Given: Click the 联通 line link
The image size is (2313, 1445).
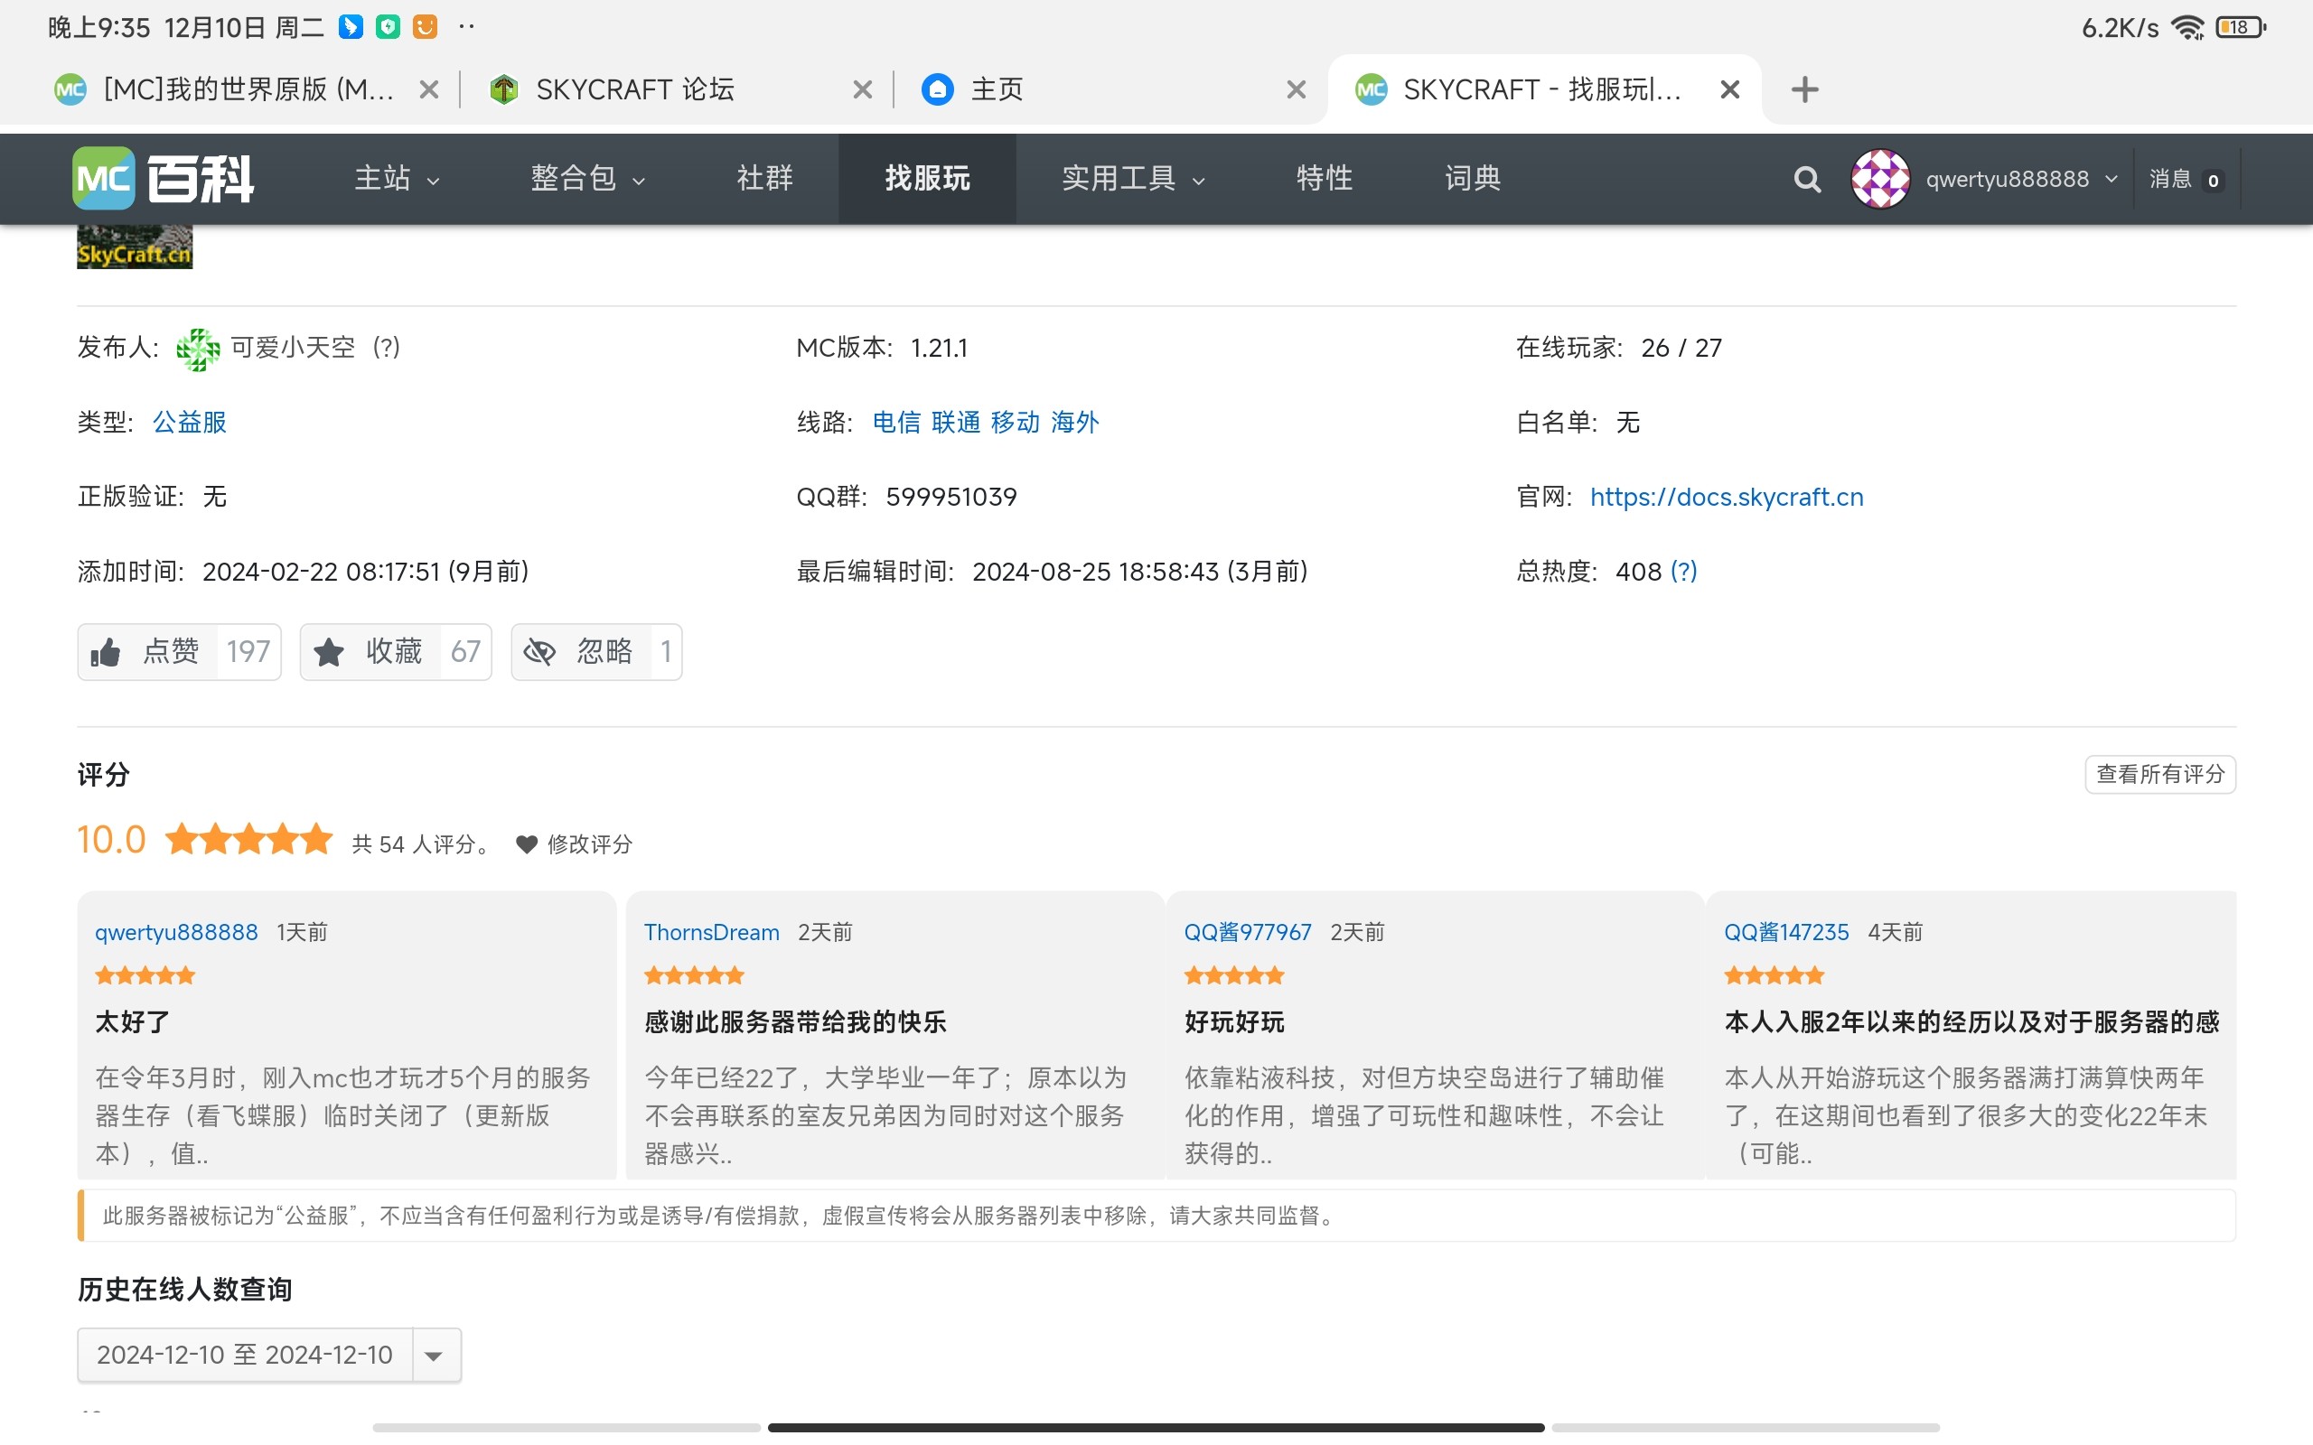Looking at the screenshot, I should click(x=956, y=423).
